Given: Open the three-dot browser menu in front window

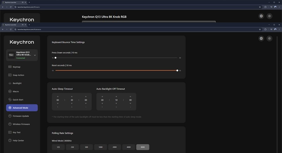Looking at the screenshot, I should coord(279,30).
